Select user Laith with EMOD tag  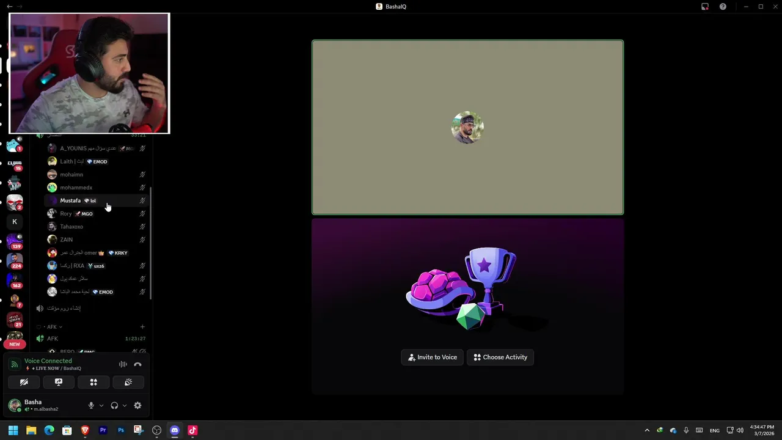[x=97, y=161]
